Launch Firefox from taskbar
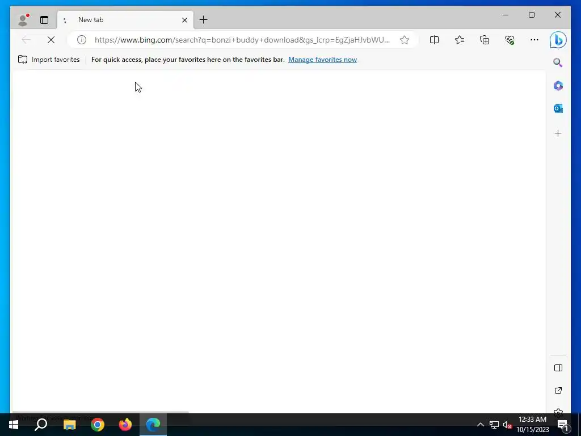The image size is (581, 436). 125,425
